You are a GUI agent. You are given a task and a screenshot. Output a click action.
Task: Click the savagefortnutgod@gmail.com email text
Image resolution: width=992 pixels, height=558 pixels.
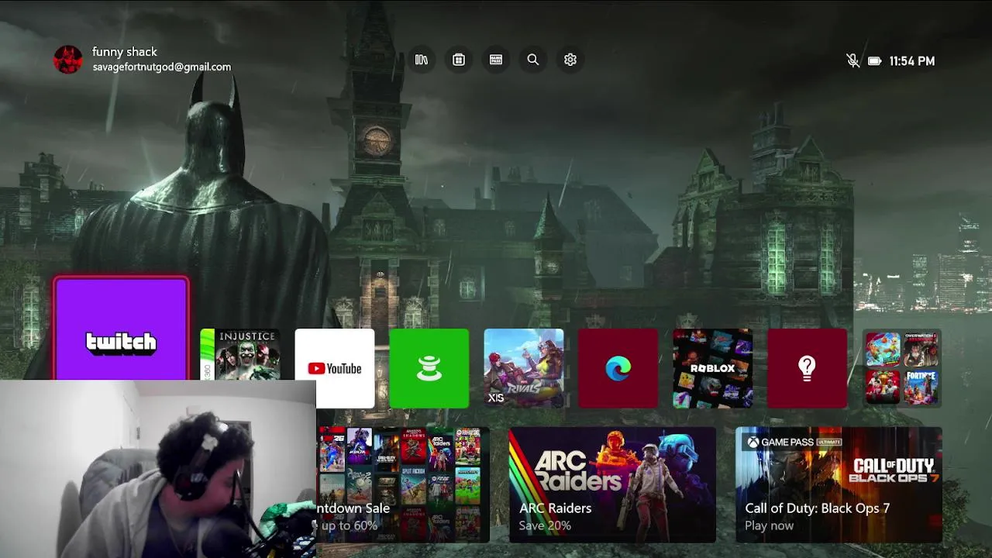162,67
